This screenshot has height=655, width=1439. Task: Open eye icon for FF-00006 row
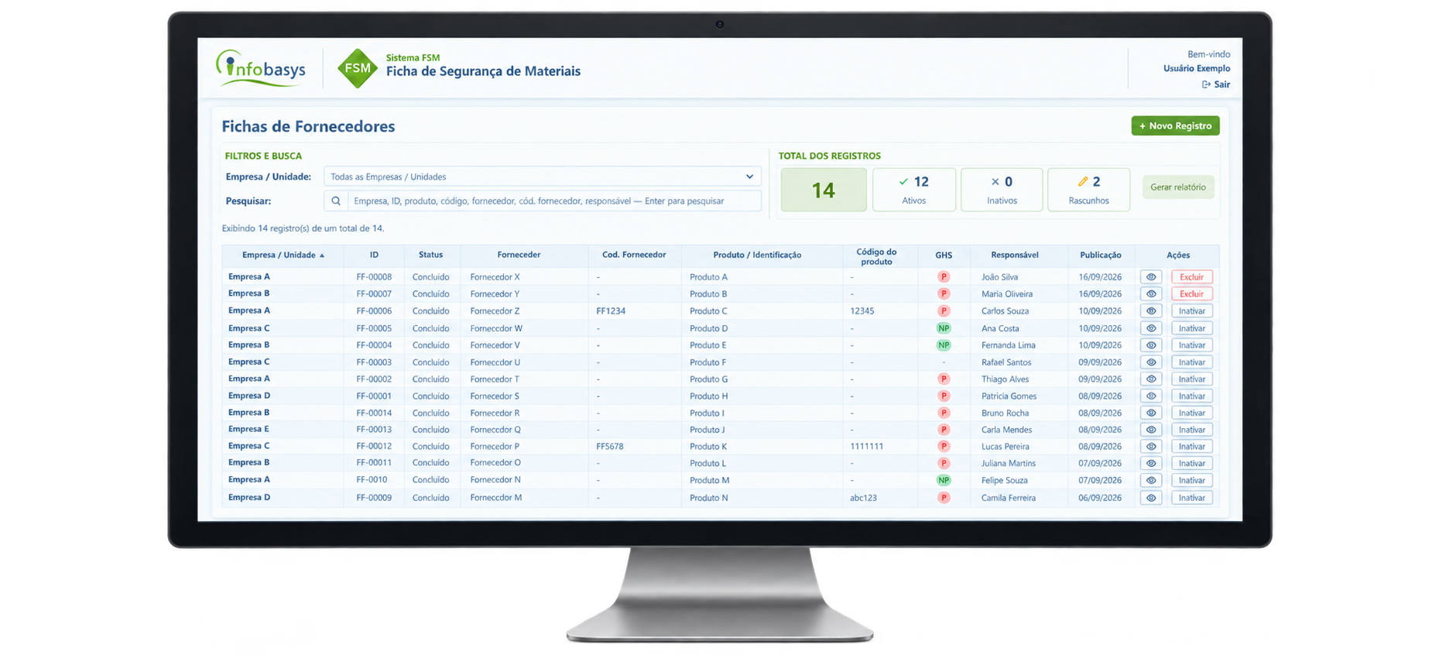pyautogui.click(x=1151, y=311)
